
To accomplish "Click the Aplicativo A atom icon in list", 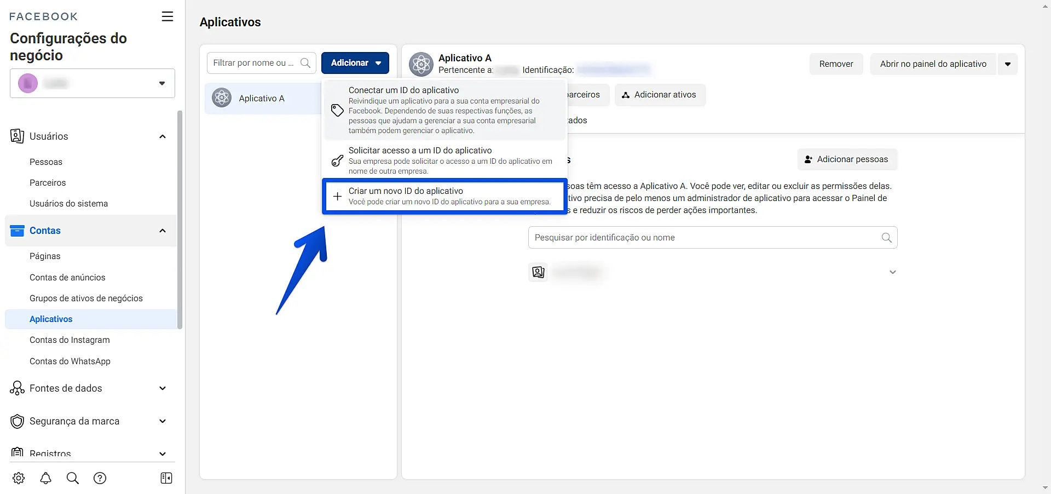I will (222, 98).
